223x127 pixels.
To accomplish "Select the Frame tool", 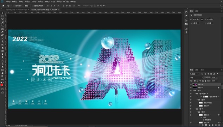I will pos(2,29).
